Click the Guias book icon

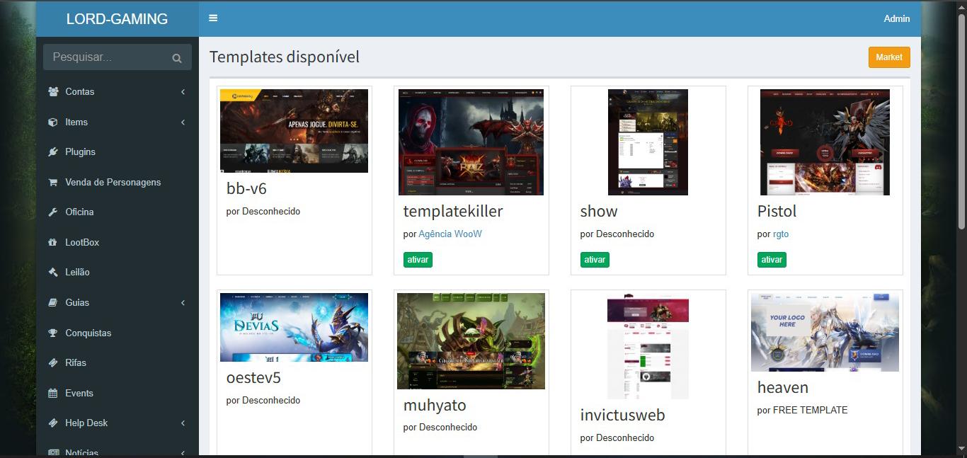[53, 302]
